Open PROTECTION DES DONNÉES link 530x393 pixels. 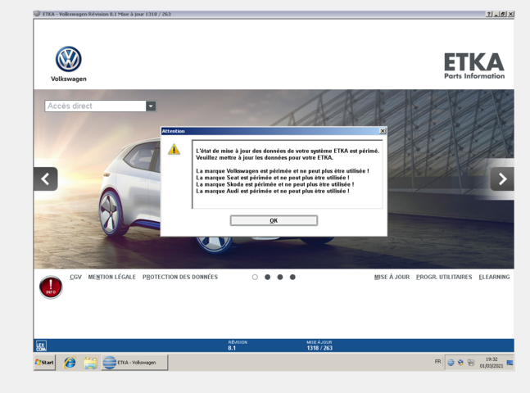(180, 277)
